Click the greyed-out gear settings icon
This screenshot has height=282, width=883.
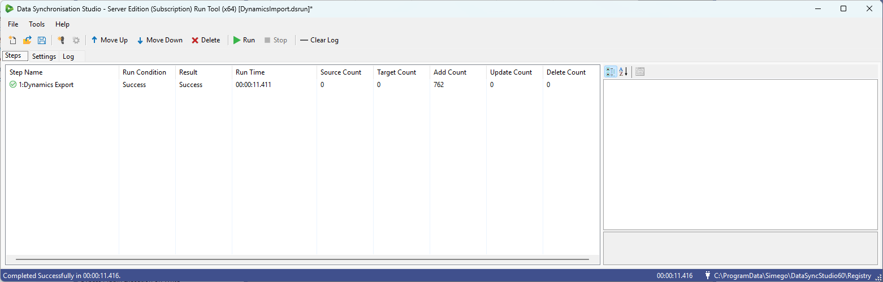[x=76, y=40]
